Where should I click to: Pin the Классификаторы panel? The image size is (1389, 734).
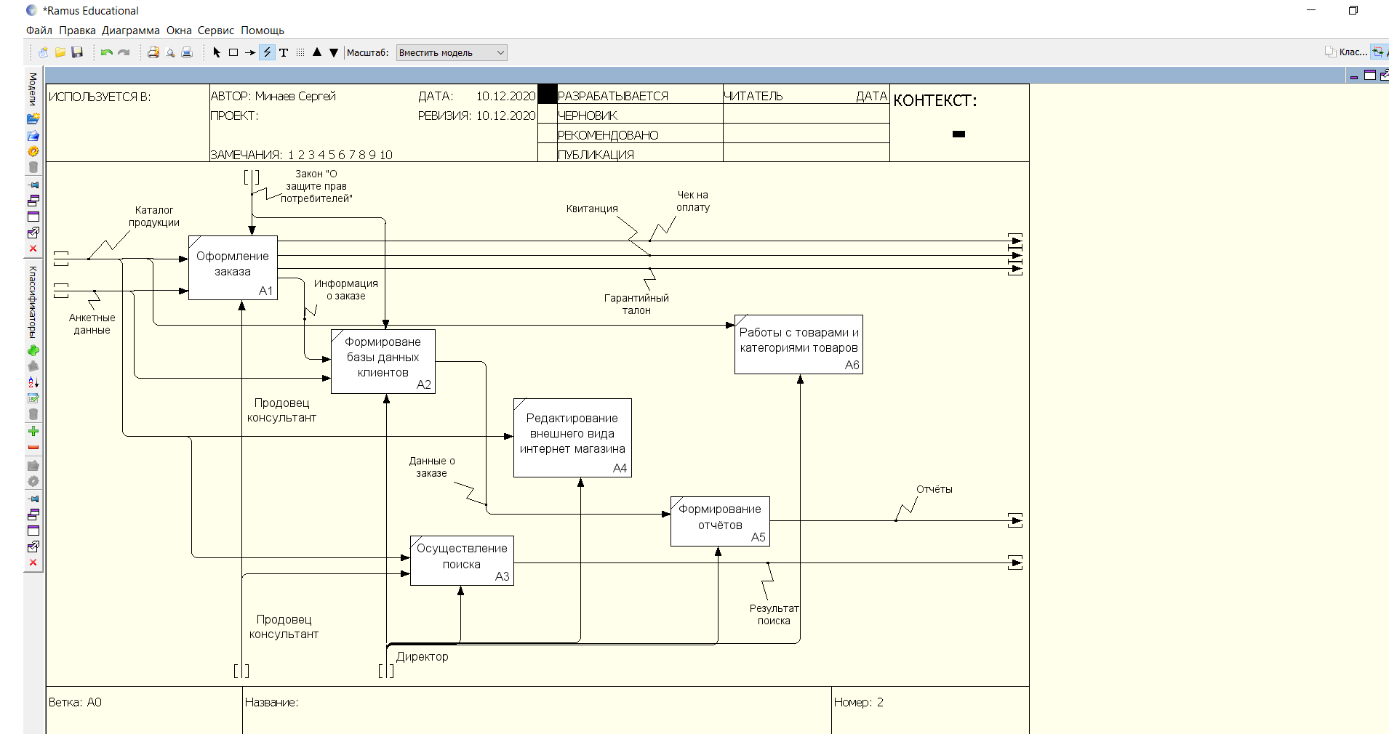tap(33, 499)
